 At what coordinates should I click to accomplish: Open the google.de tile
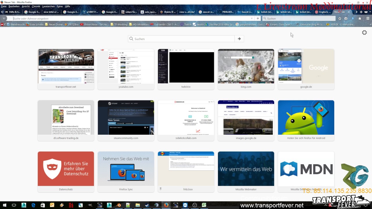[x=306, y=69]
